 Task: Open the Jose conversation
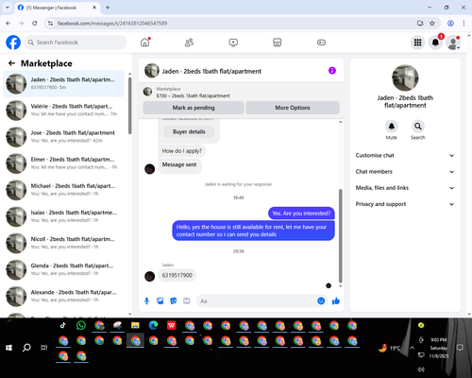tap(64, 137)
